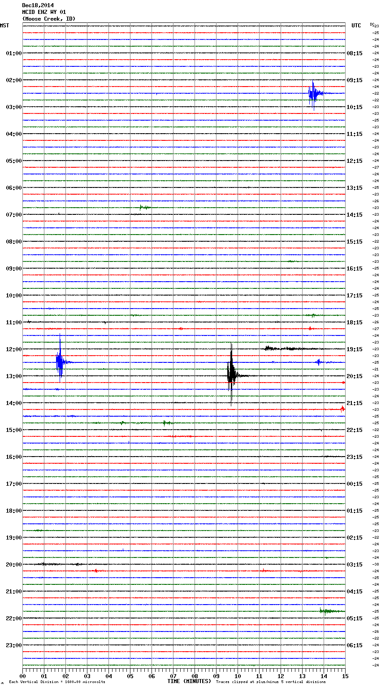Click the traces clipped footer note
This screenshot has width=381, height=688.
271,682
